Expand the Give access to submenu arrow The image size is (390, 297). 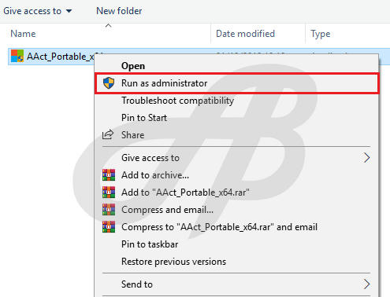coord(367,158)
